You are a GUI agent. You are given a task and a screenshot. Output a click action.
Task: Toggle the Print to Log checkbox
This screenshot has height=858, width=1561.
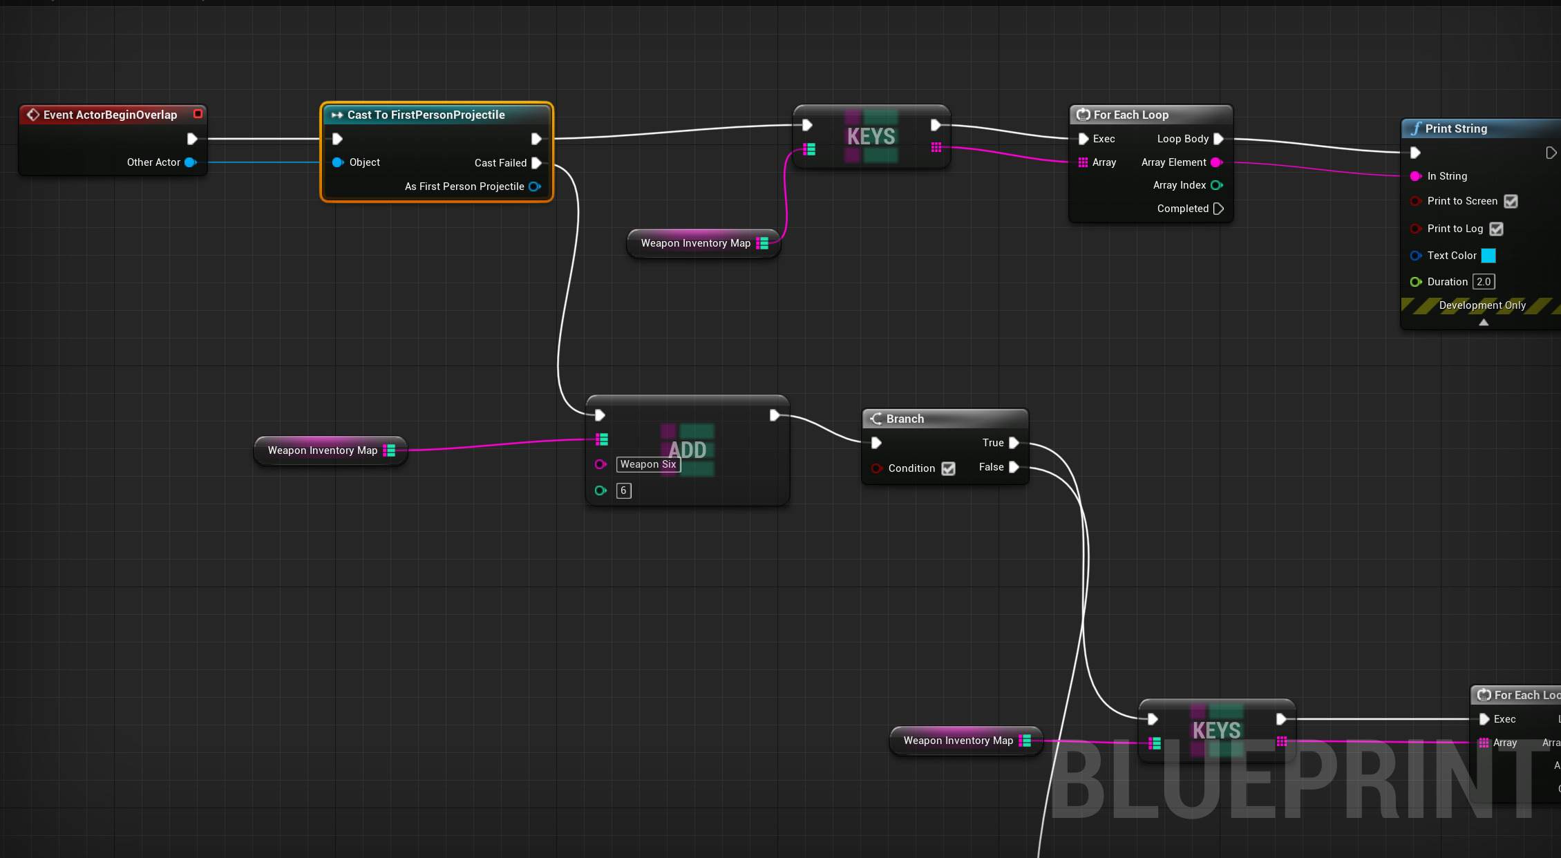pyautogui.click(x=1496, y=229)
